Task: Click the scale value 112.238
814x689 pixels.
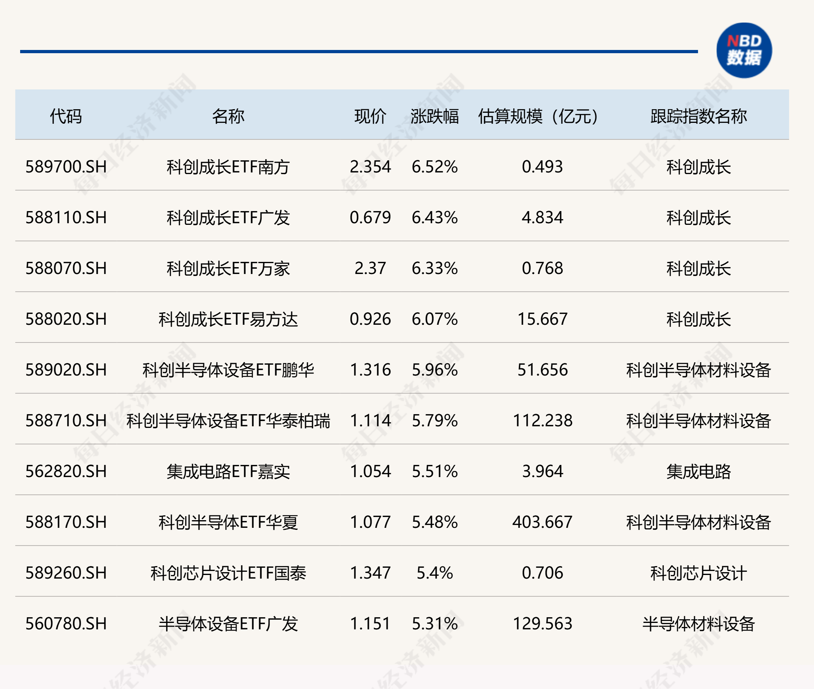Action: 542,421
